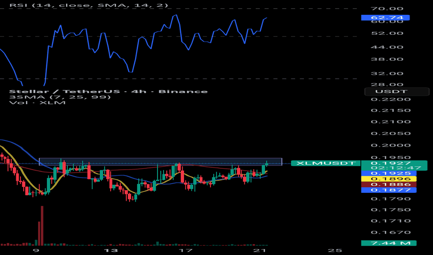Click the yellow 0.1896 SMA label
The image size is (433, 255).
point(388,178)
